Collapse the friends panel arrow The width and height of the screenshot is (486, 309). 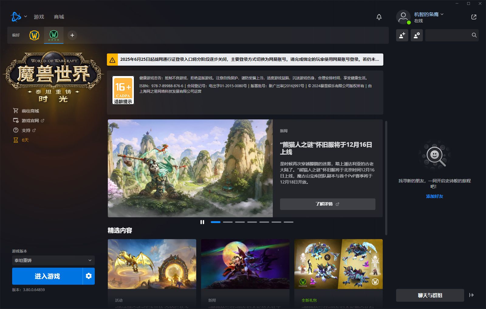(x=471, y=295)
